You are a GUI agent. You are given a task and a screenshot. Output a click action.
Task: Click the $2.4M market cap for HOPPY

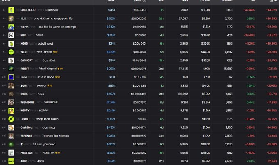tap(111, 111)
